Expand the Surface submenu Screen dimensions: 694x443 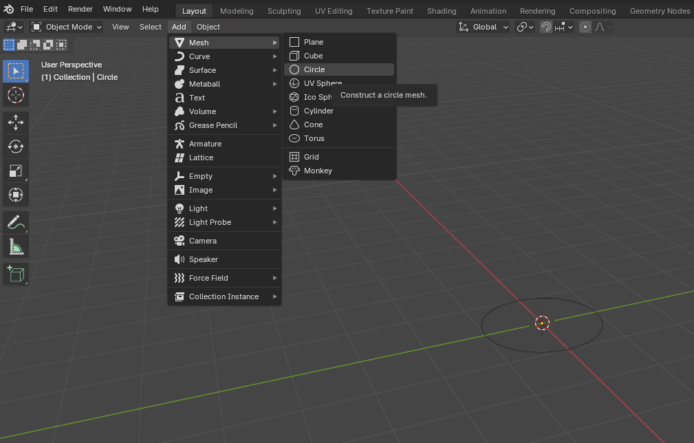tap(224, 70)
